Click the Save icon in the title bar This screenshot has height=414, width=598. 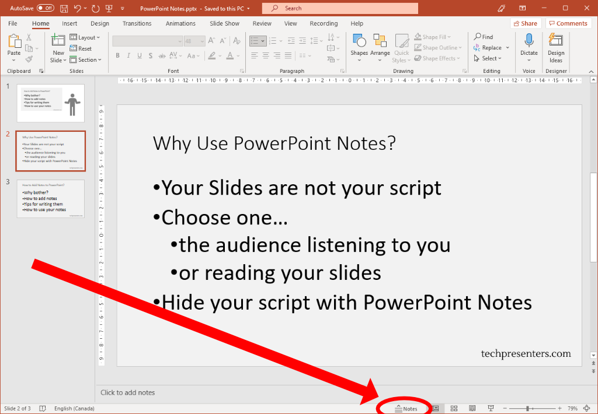[64, 8]
